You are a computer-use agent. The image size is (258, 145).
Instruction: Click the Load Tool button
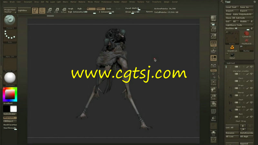point(232,7)
